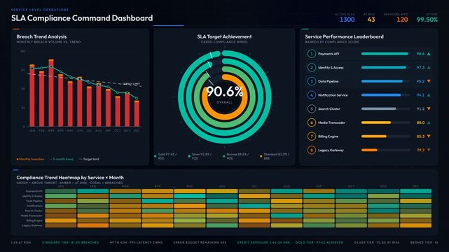449x252 pixels.
Task: Click the orange Standard tier legend dot
Action: click(x=261, y=156)
